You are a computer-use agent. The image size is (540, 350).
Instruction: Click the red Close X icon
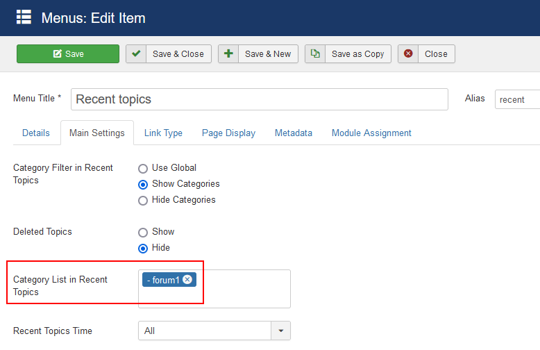point(408,54)
